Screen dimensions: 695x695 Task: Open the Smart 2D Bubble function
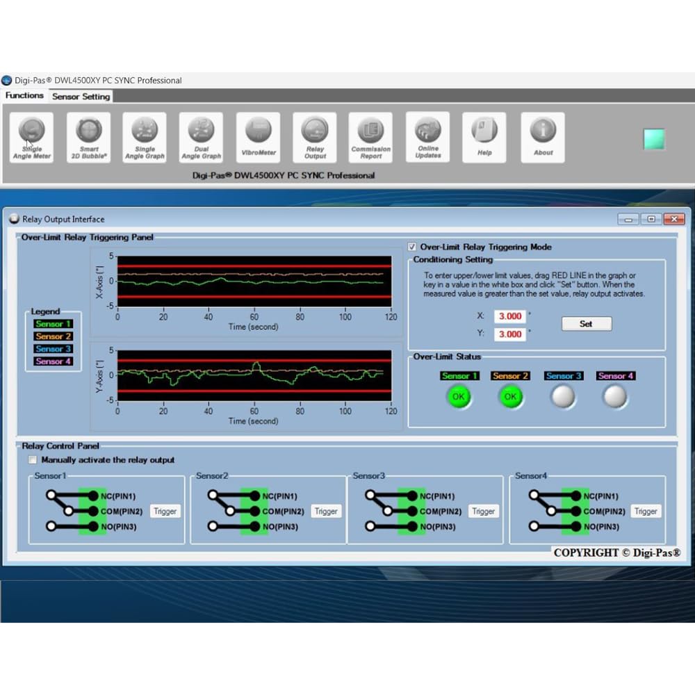(x=89, y=138)
